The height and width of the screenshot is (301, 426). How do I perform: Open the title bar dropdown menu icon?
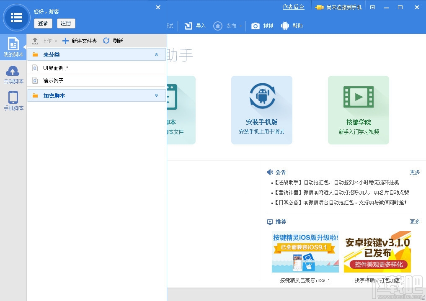(373, 8)
